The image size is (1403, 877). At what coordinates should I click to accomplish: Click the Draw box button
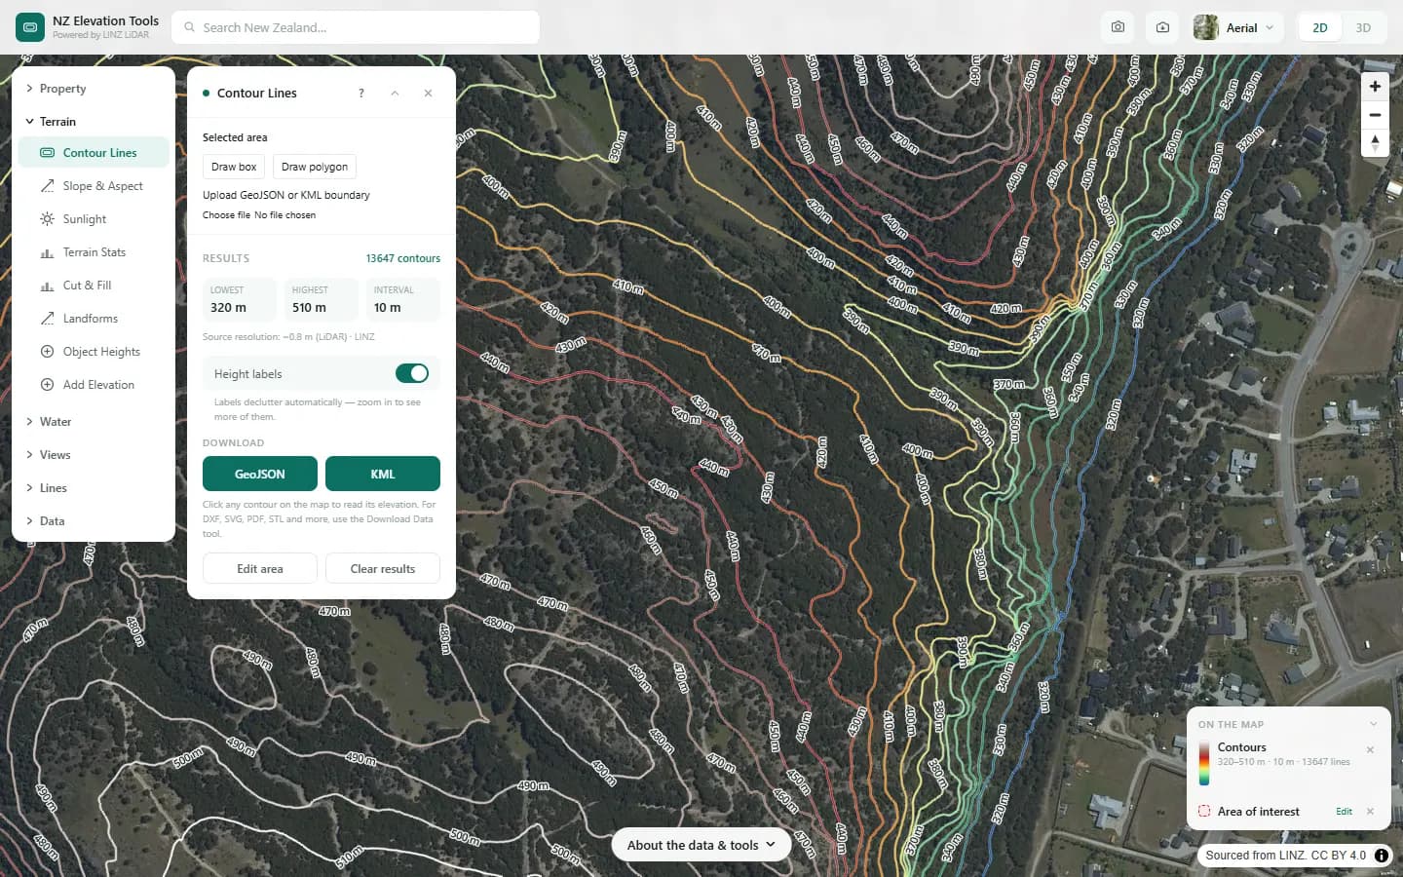click(x=234, y=167)
